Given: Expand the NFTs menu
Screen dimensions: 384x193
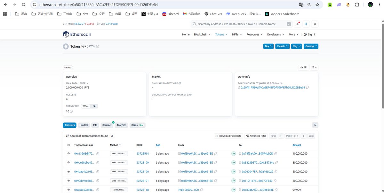Looking at the screenshot, I should click(x=237, y=35).
